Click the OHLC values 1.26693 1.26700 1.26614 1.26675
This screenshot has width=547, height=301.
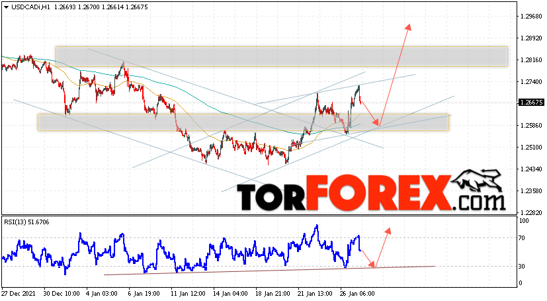tap(101, 7)
